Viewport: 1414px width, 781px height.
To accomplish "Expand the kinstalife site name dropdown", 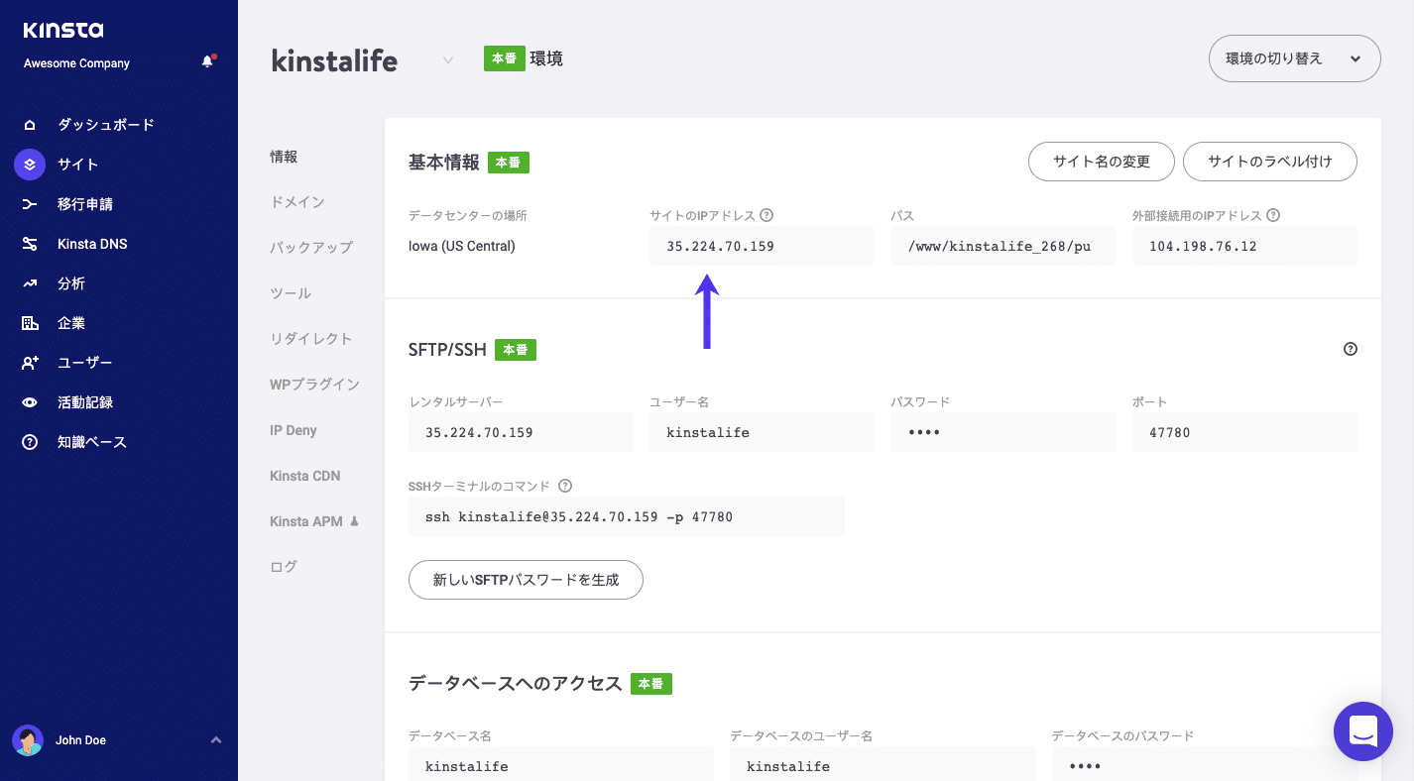I will pos(448,59).
